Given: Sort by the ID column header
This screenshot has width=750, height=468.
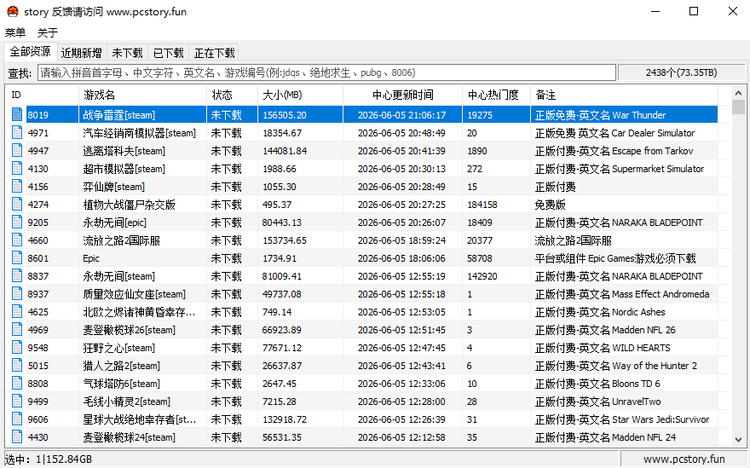Looking at the screenshot, I should [42, 95].
